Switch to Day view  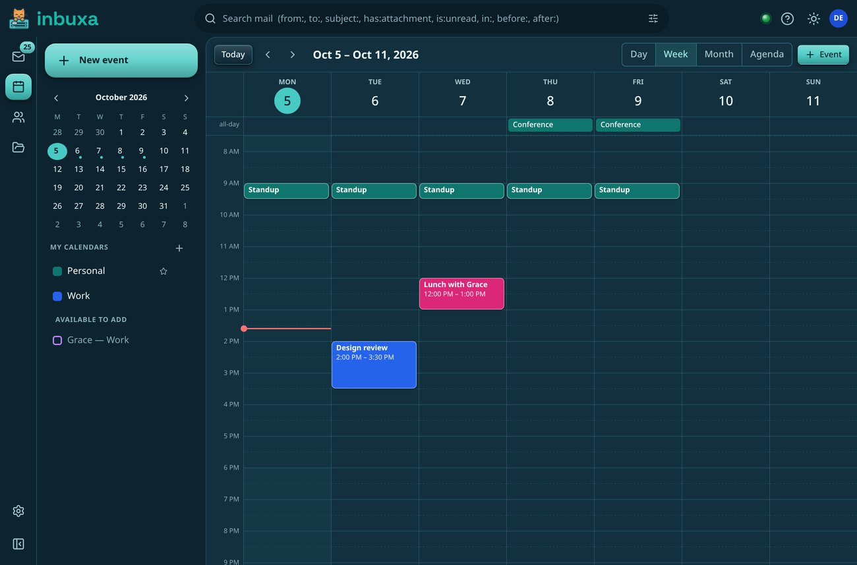639,55
